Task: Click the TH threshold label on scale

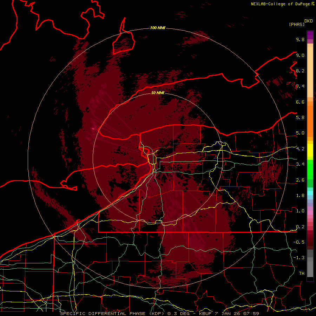Action: click(x=302, y=274)
